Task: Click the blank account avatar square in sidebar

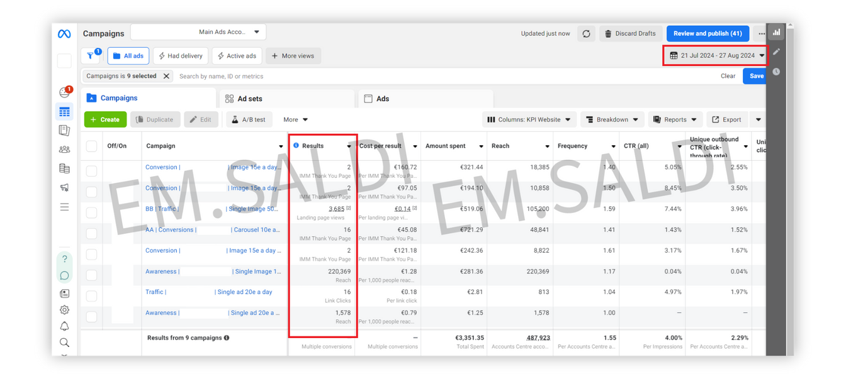Action: click(64, 61)
